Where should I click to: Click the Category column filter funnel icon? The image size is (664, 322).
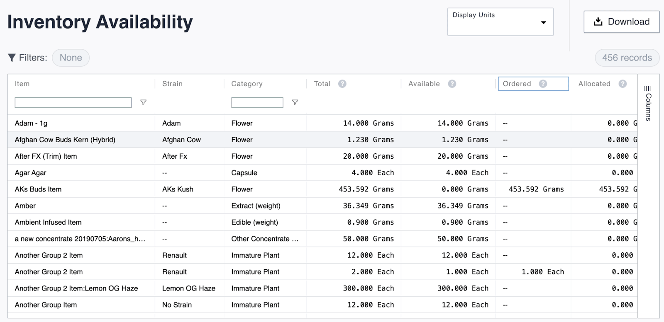point(295,102)
